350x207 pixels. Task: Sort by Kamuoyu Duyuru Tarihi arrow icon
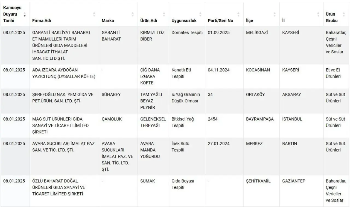tap(25, 14)
